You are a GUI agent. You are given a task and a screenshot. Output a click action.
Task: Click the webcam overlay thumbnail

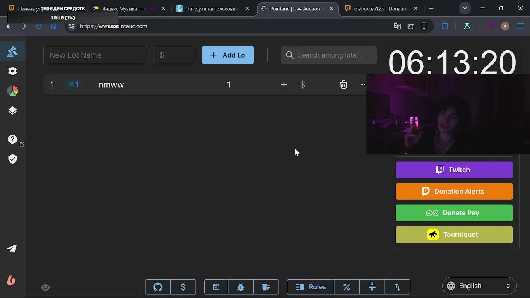[448, 115]
